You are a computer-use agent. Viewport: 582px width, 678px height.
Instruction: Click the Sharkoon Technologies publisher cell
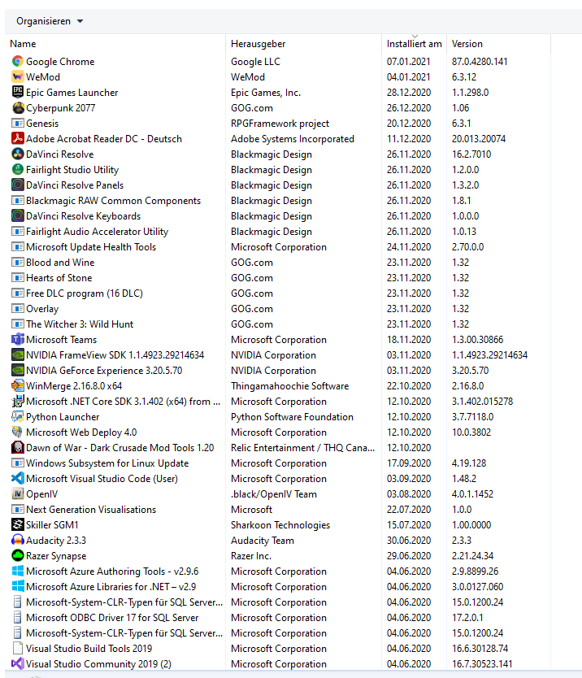click(280, 525)
